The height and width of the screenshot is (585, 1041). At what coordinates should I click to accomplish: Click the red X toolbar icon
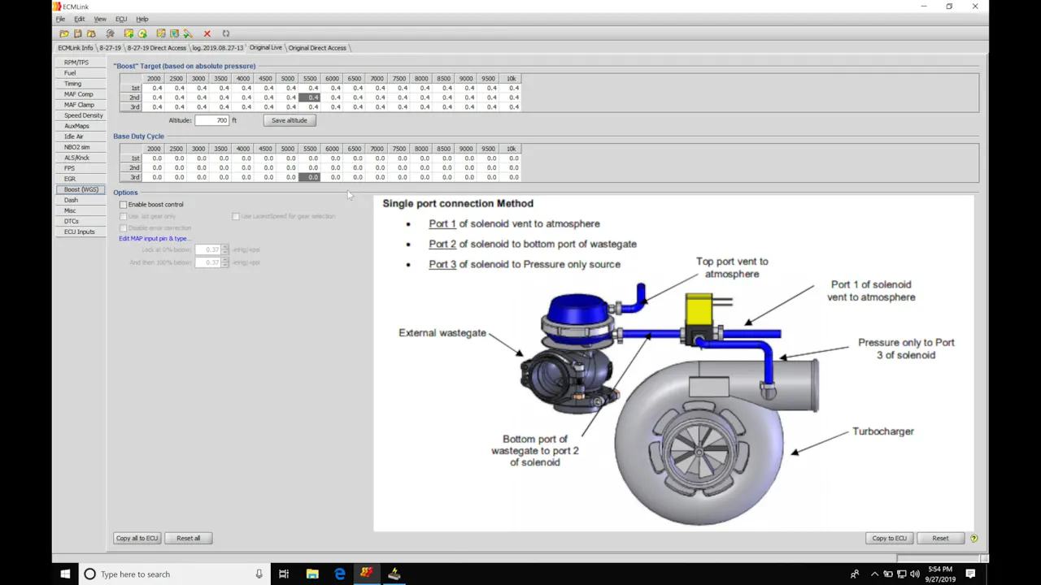[x=207, y=33]
